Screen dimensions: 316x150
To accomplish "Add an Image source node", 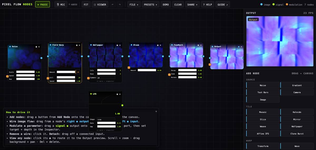I will (263, 100).
